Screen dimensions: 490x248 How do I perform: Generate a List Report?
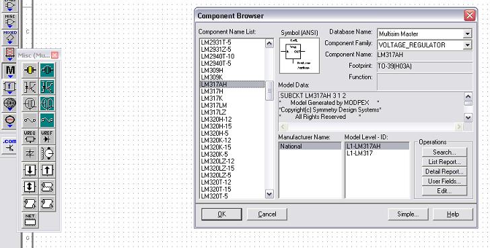pyautogui.click(x=444, y=162)
